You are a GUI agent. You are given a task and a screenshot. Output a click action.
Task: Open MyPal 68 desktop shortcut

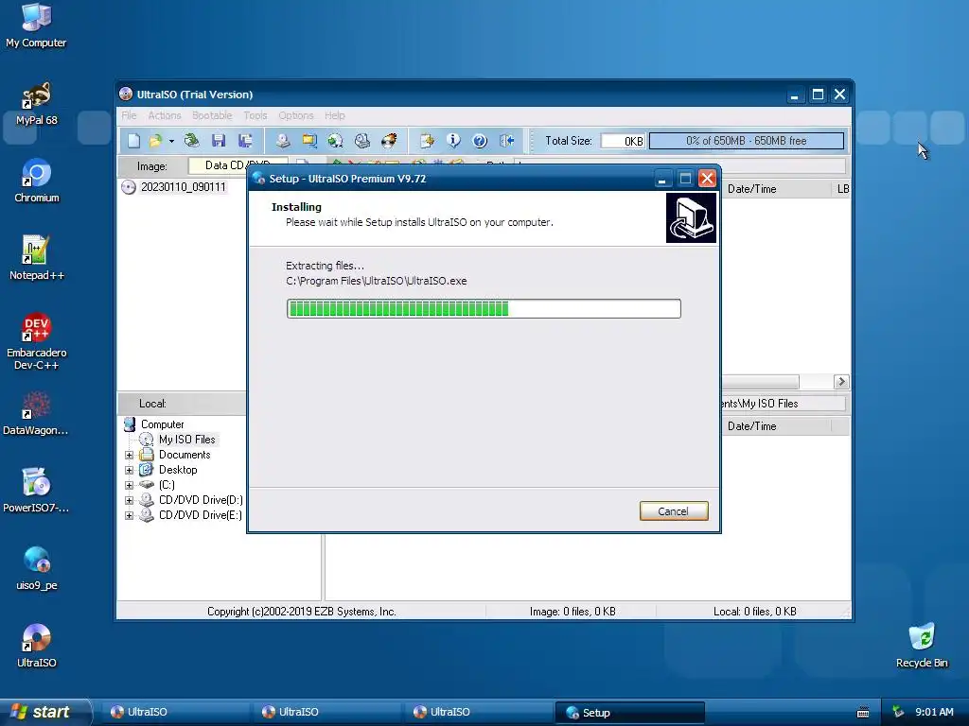[37, 104]
